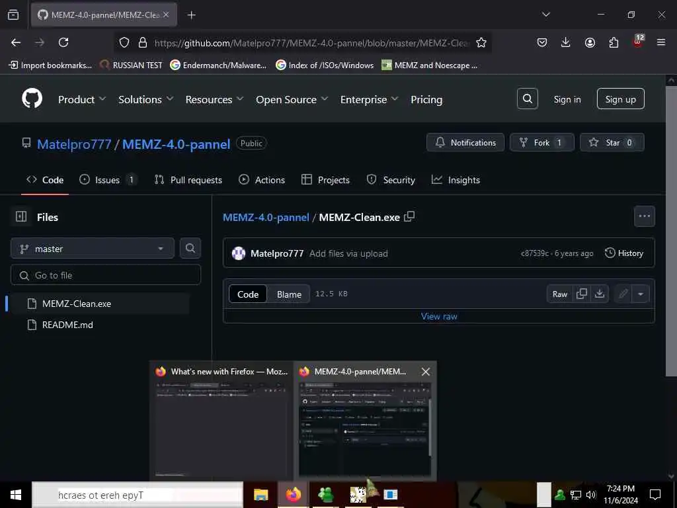Copy the file path next to MEMZ-Clean.exe

tap(409, 217)
